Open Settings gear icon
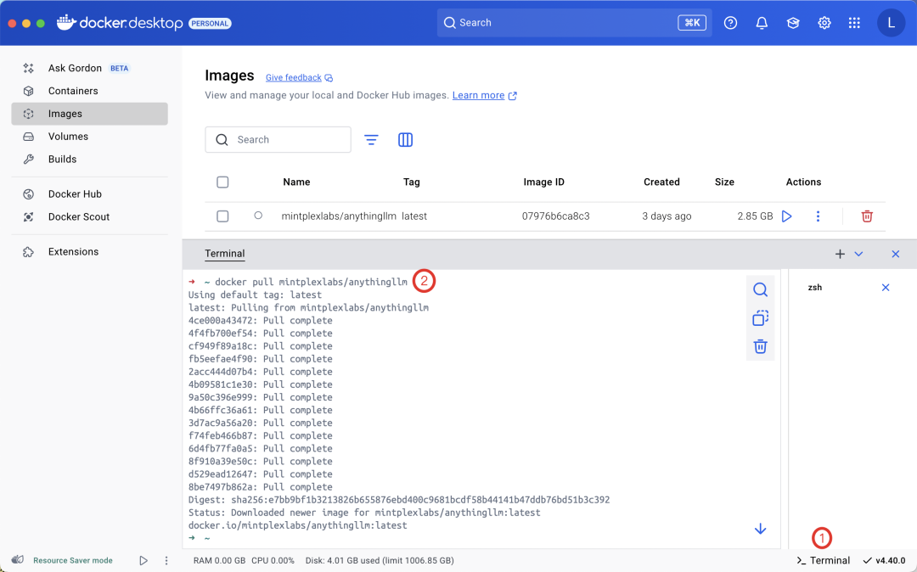 824,23
